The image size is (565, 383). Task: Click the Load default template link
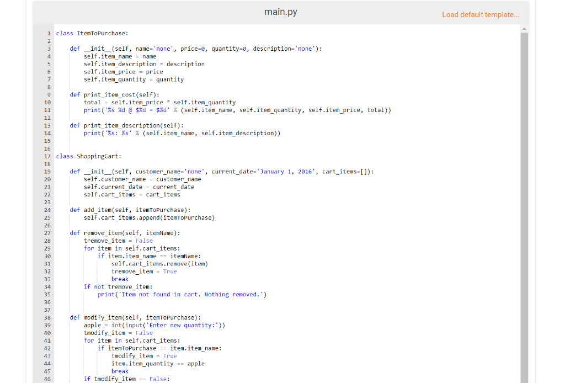pyautogui.click(x=481, y=15)
